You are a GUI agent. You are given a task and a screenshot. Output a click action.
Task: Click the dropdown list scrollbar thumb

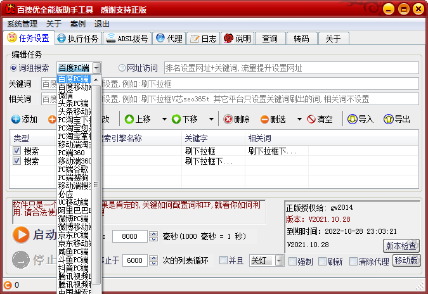[96, 184]
